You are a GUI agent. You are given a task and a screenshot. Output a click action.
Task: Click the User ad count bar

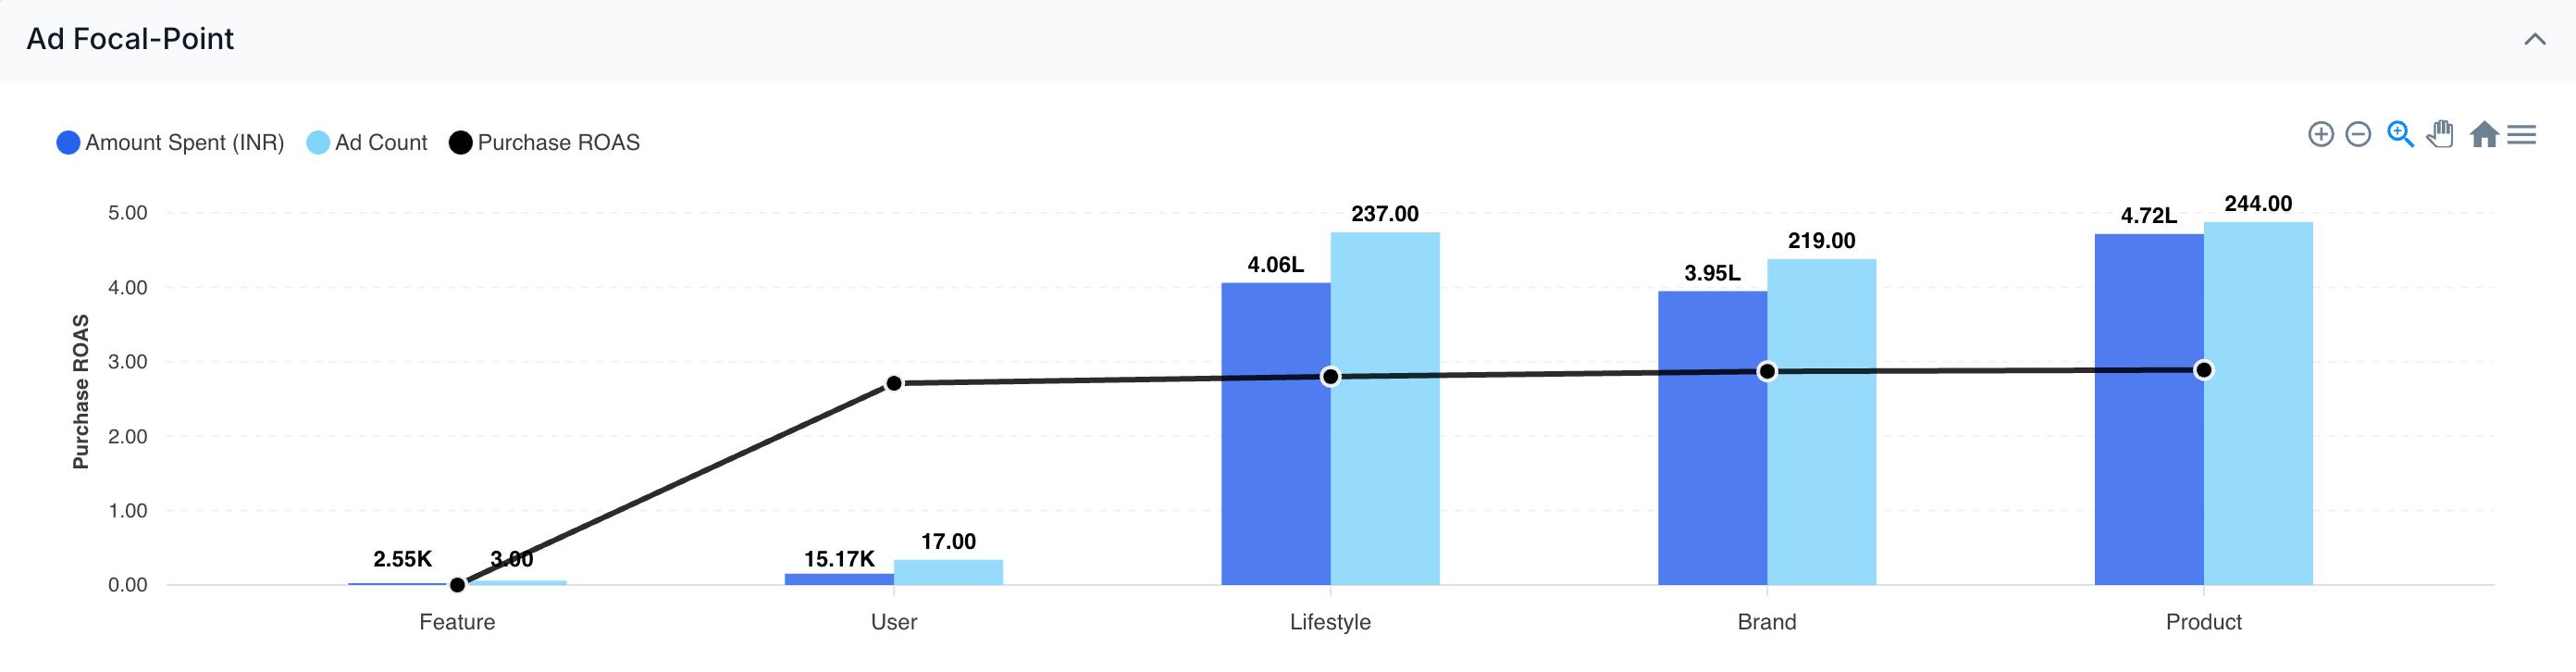[948, 572]
